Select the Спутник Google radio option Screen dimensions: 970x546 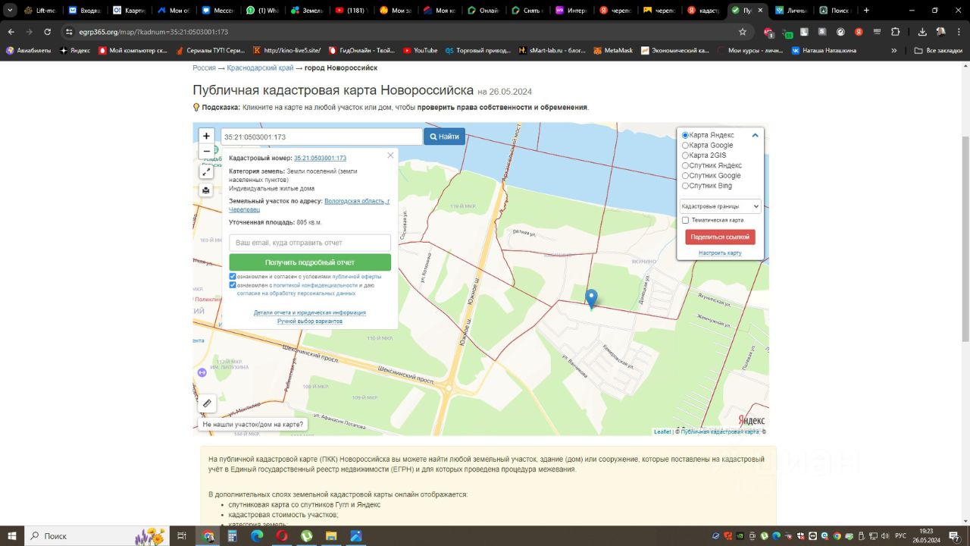[x=685, y=176]
